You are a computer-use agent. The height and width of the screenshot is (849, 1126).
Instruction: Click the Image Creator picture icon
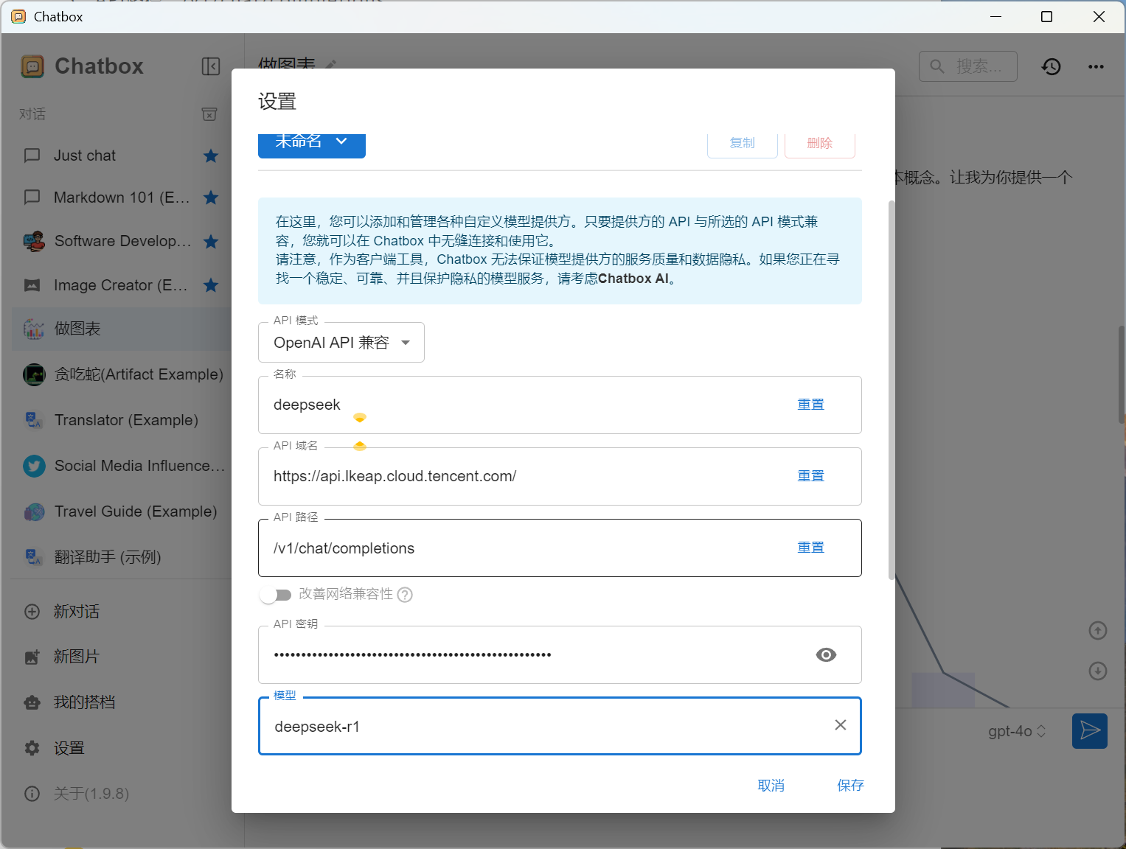pos(32,285)
